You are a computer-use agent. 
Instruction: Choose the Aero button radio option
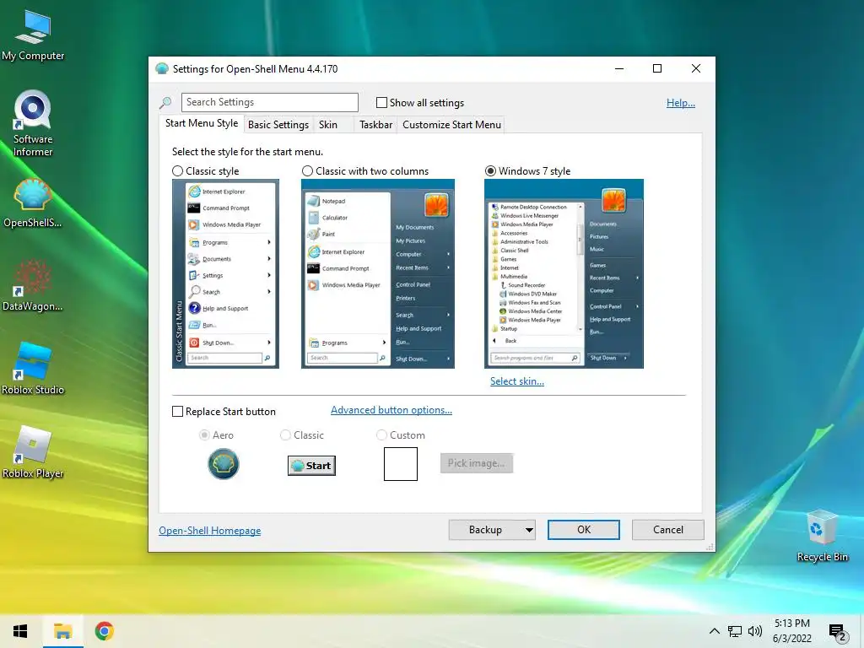(x=204, y=435)
